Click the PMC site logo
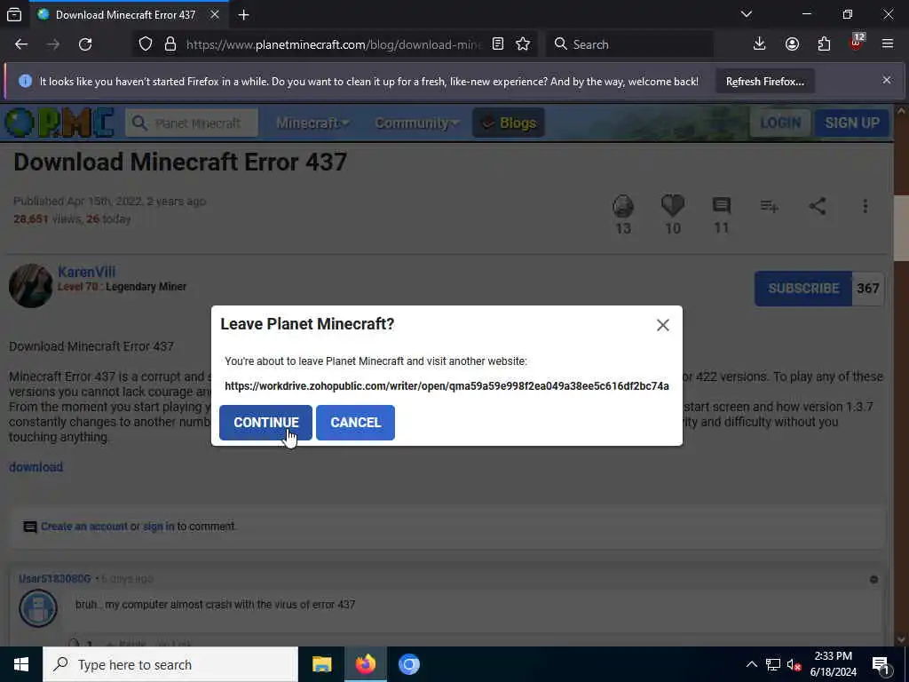Viewport: 909px width, 682px height. [59, 123]
